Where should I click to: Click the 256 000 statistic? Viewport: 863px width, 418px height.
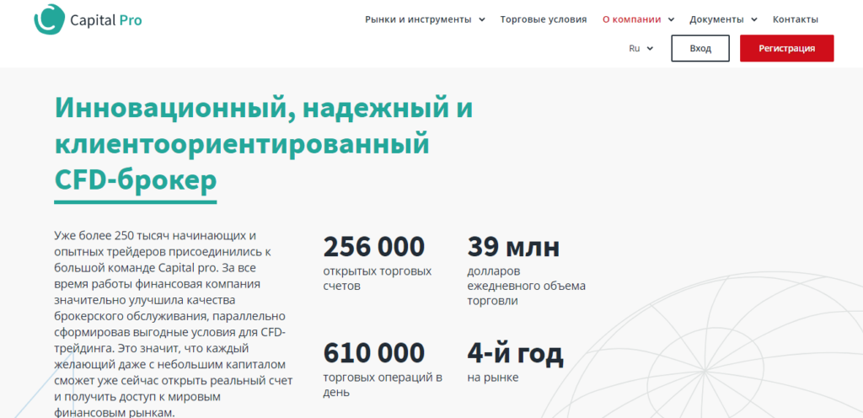[x=373, y=246]
